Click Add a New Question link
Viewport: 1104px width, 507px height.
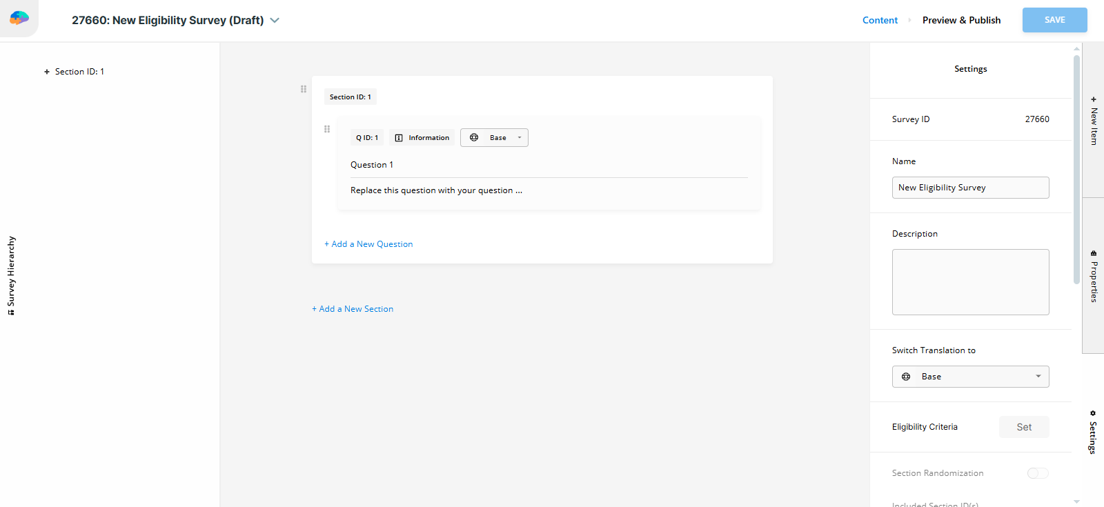[368, 244]
